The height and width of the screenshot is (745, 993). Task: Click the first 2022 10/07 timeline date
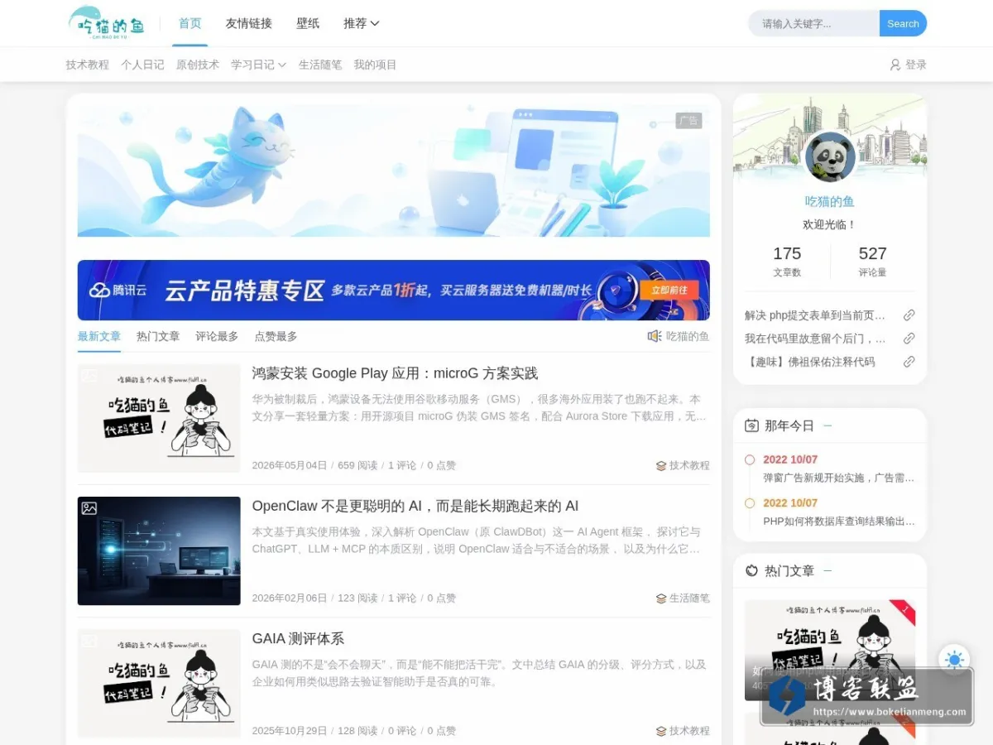[790, 459]
